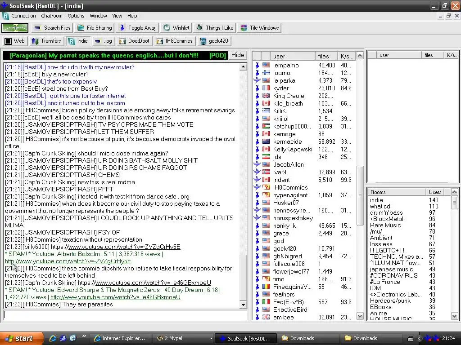Open the Window menu

(98, 16)
